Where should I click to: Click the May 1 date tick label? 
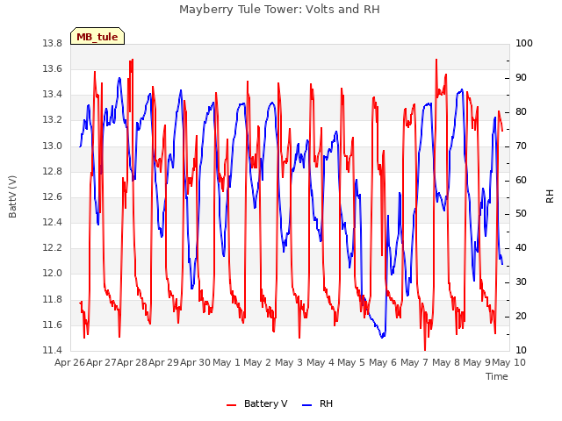tap(227, 362)
